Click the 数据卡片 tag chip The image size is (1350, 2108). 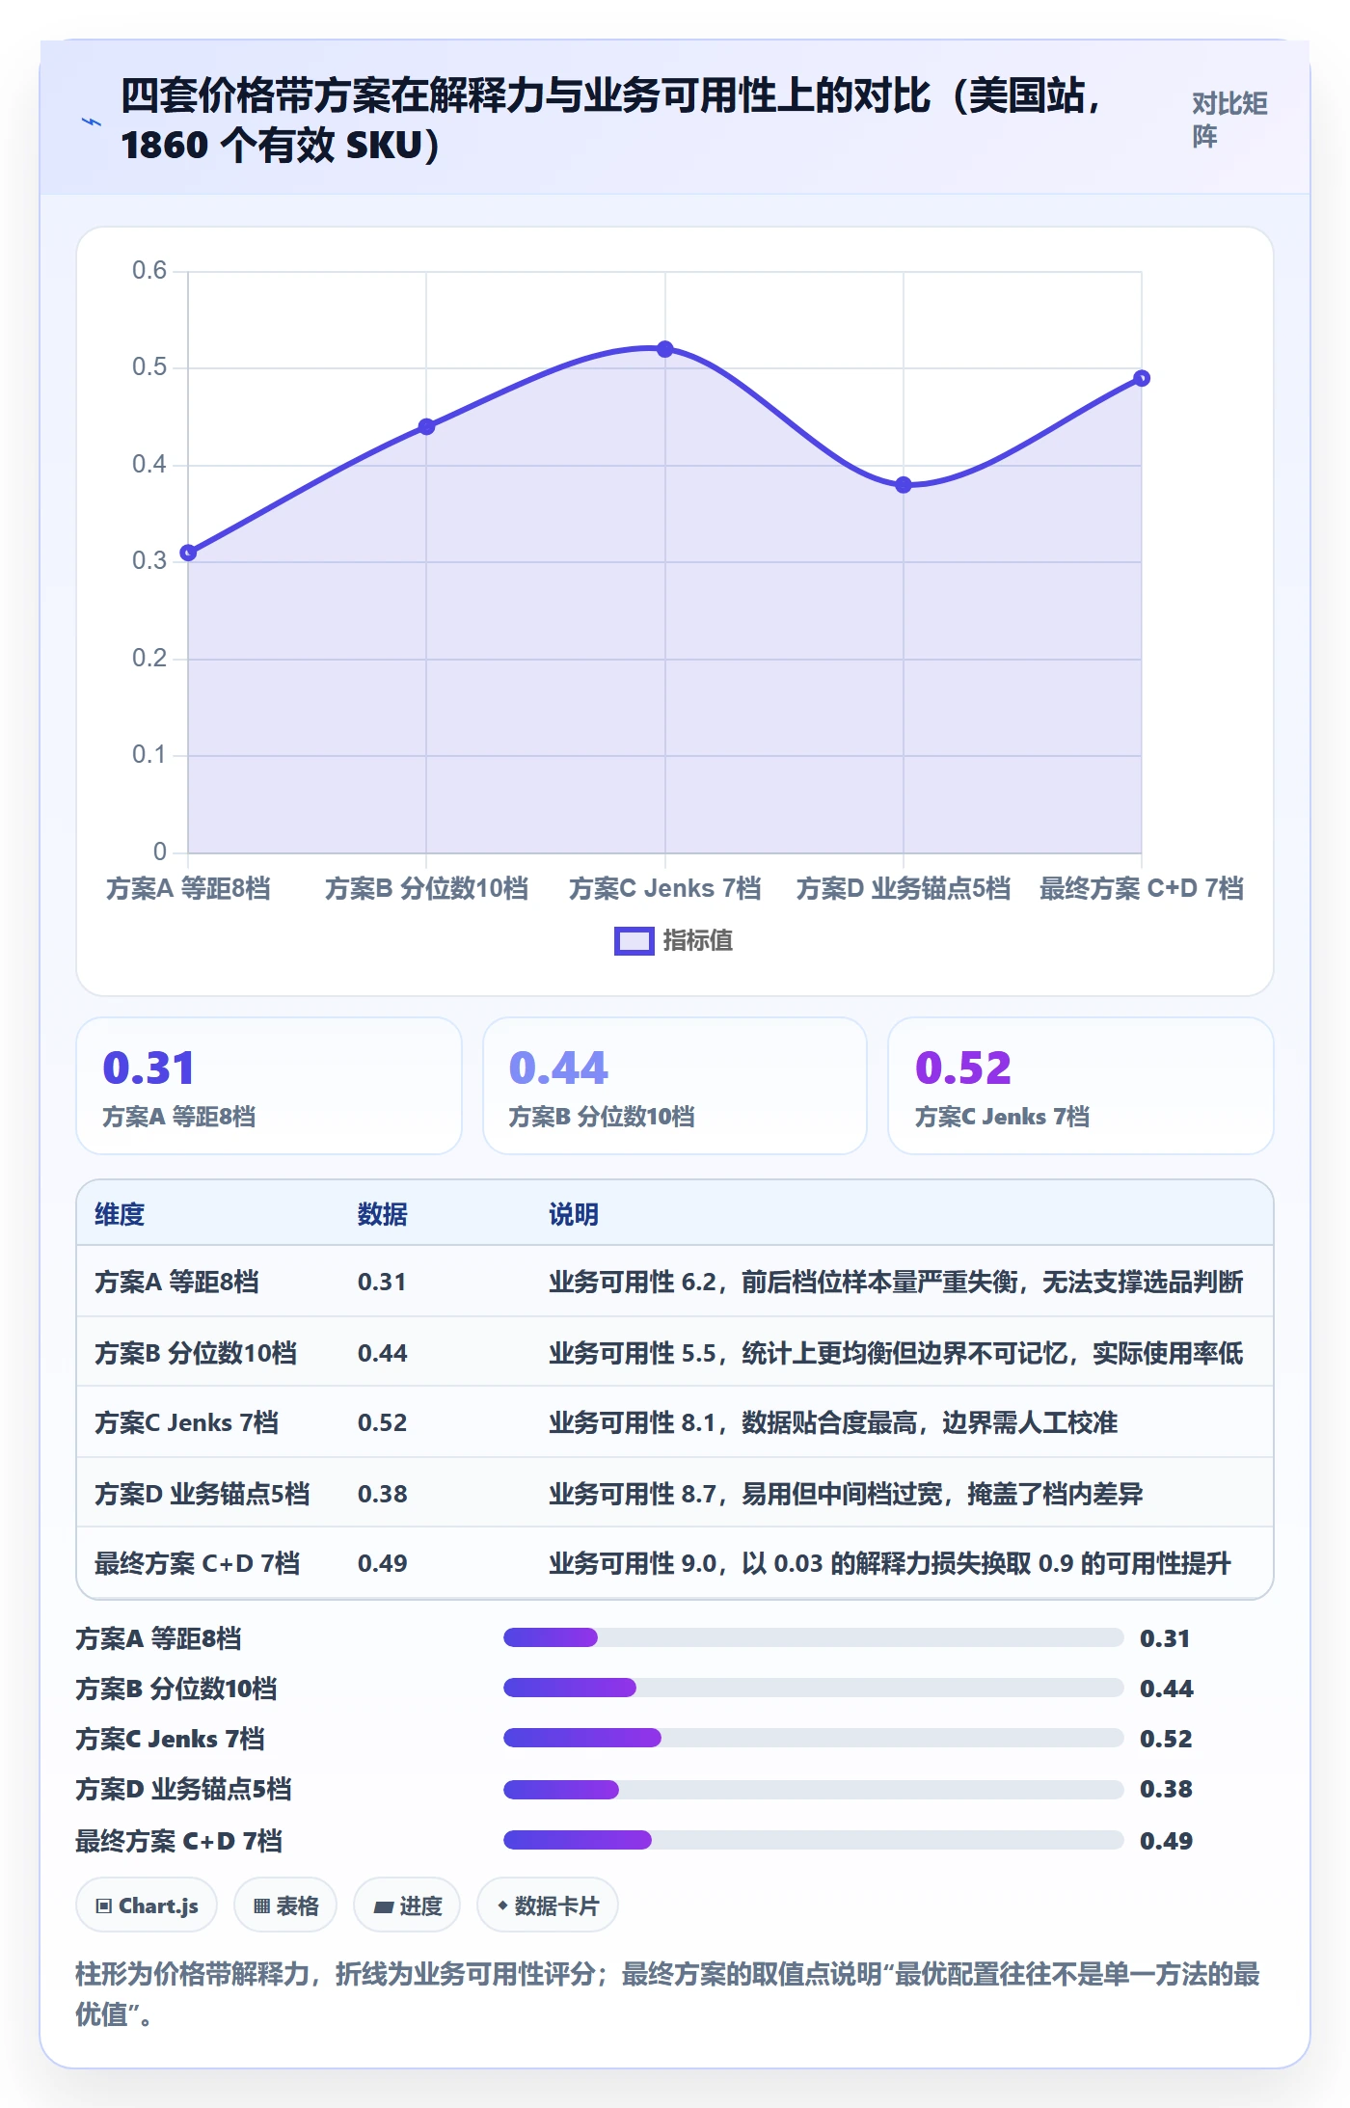[x=548, y=1905]
